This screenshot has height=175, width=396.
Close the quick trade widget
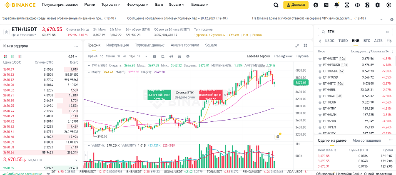(x=225, y=95)
